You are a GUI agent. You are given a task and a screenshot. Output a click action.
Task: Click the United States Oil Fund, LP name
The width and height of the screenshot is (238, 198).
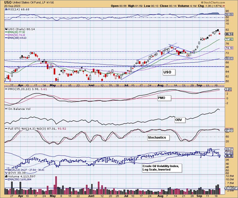click(x=29, y=2)
